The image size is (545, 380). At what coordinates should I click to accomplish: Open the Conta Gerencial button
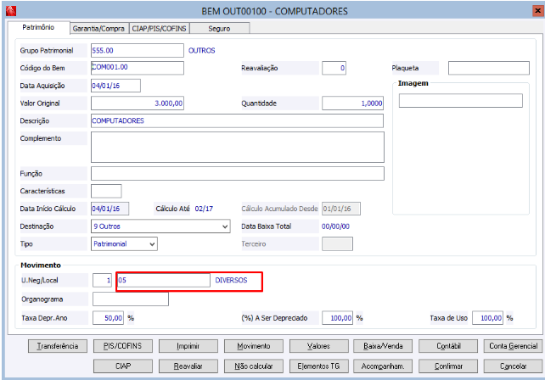[x=513, y=346]
